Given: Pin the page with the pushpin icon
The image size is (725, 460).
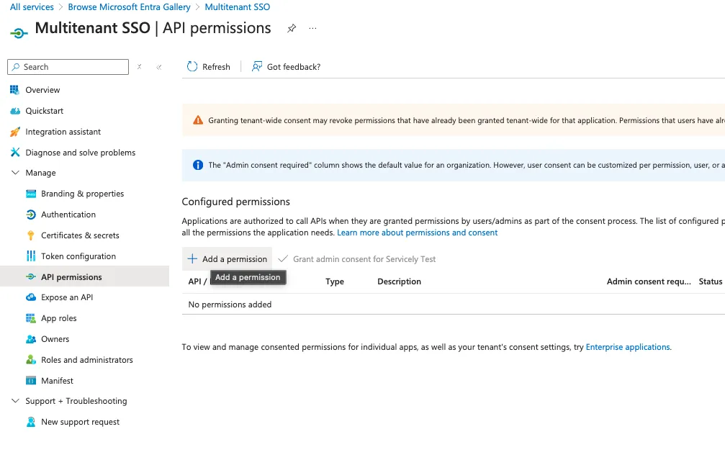Looking at the screenshot, I should [x=292, y=29].
